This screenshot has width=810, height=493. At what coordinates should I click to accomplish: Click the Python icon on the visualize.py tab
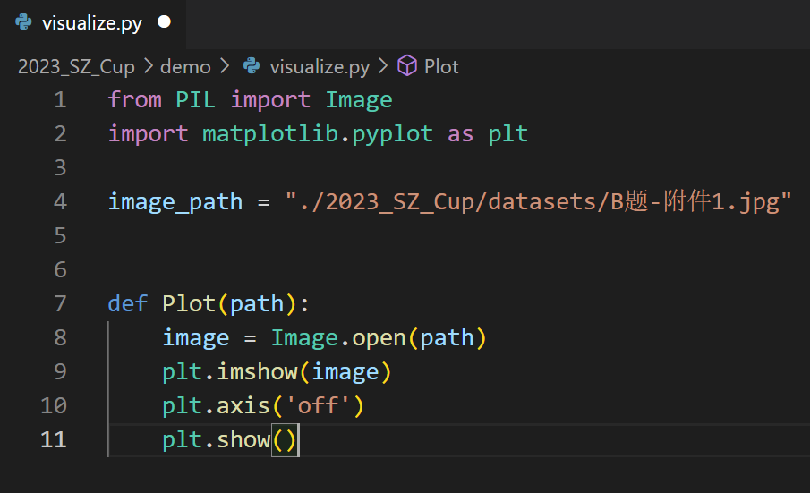tap(23, 22)
